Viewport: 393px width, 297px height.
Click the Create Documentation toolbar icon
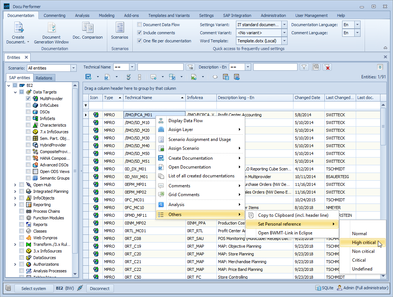coord(89,77)
